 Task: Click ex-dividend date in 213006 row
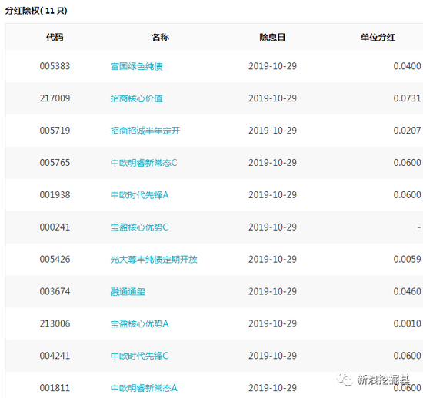tap(272, 323)
